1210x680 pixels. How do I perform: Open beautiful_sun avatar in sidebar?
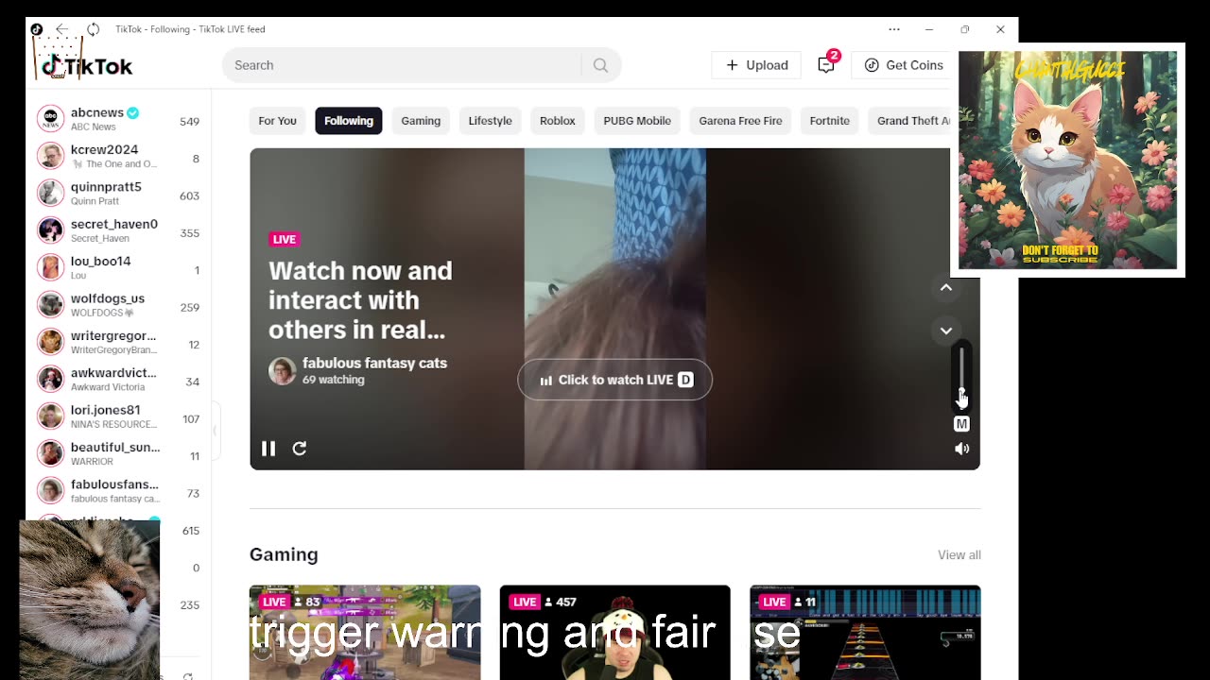pos(50,452)
